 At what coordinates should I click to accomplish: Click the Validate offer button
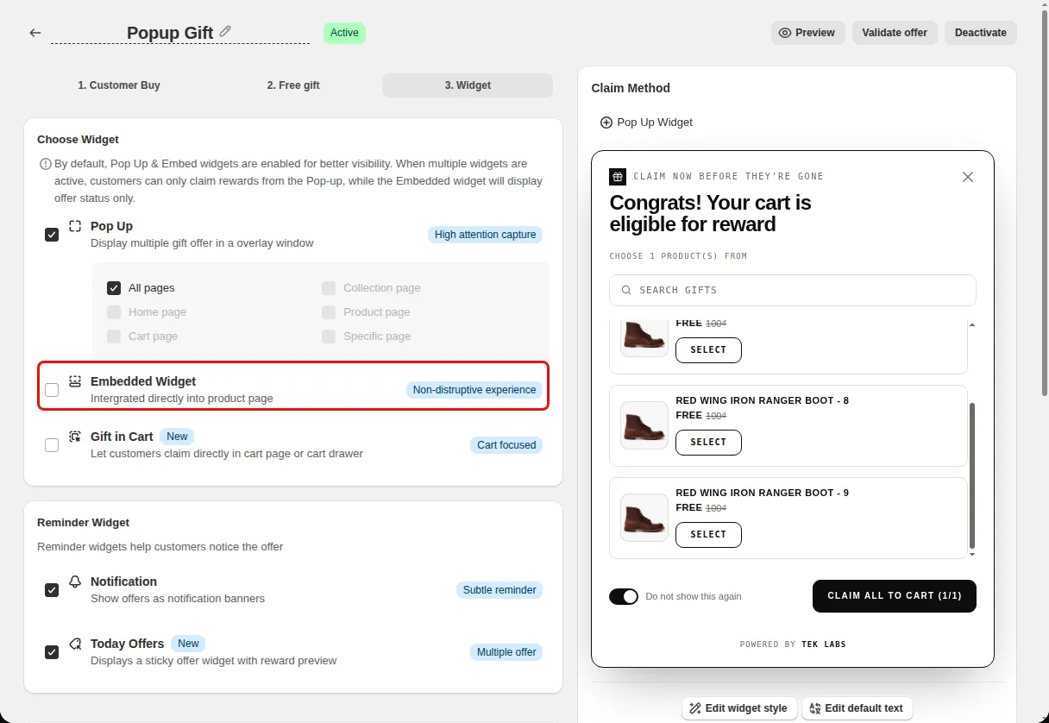[x=895, y=33]
